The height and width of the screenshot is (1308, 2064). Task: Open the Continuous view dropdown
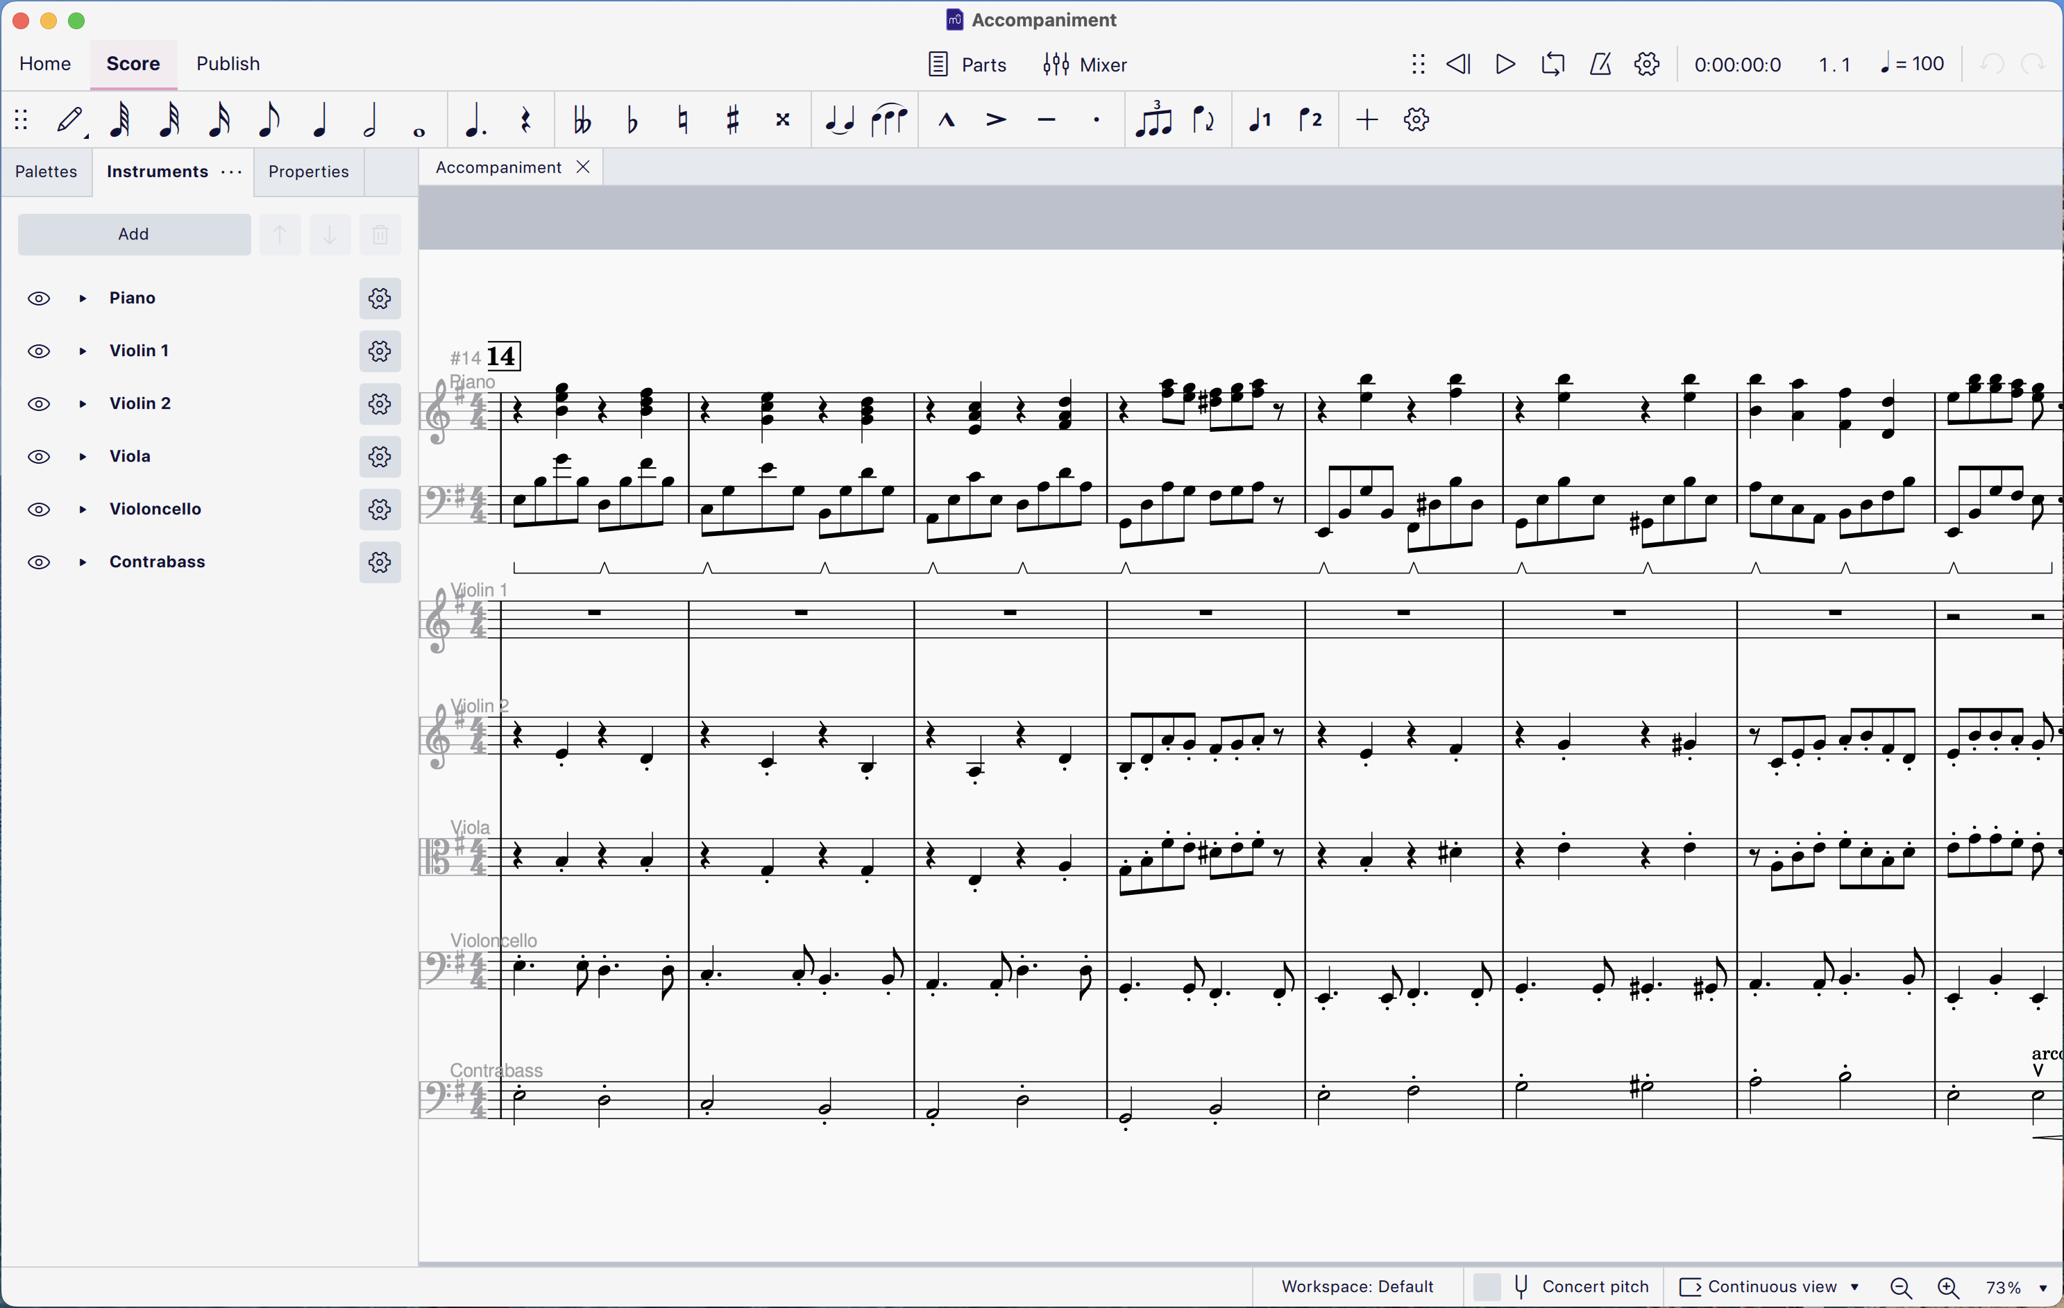coord(1771,1286)
